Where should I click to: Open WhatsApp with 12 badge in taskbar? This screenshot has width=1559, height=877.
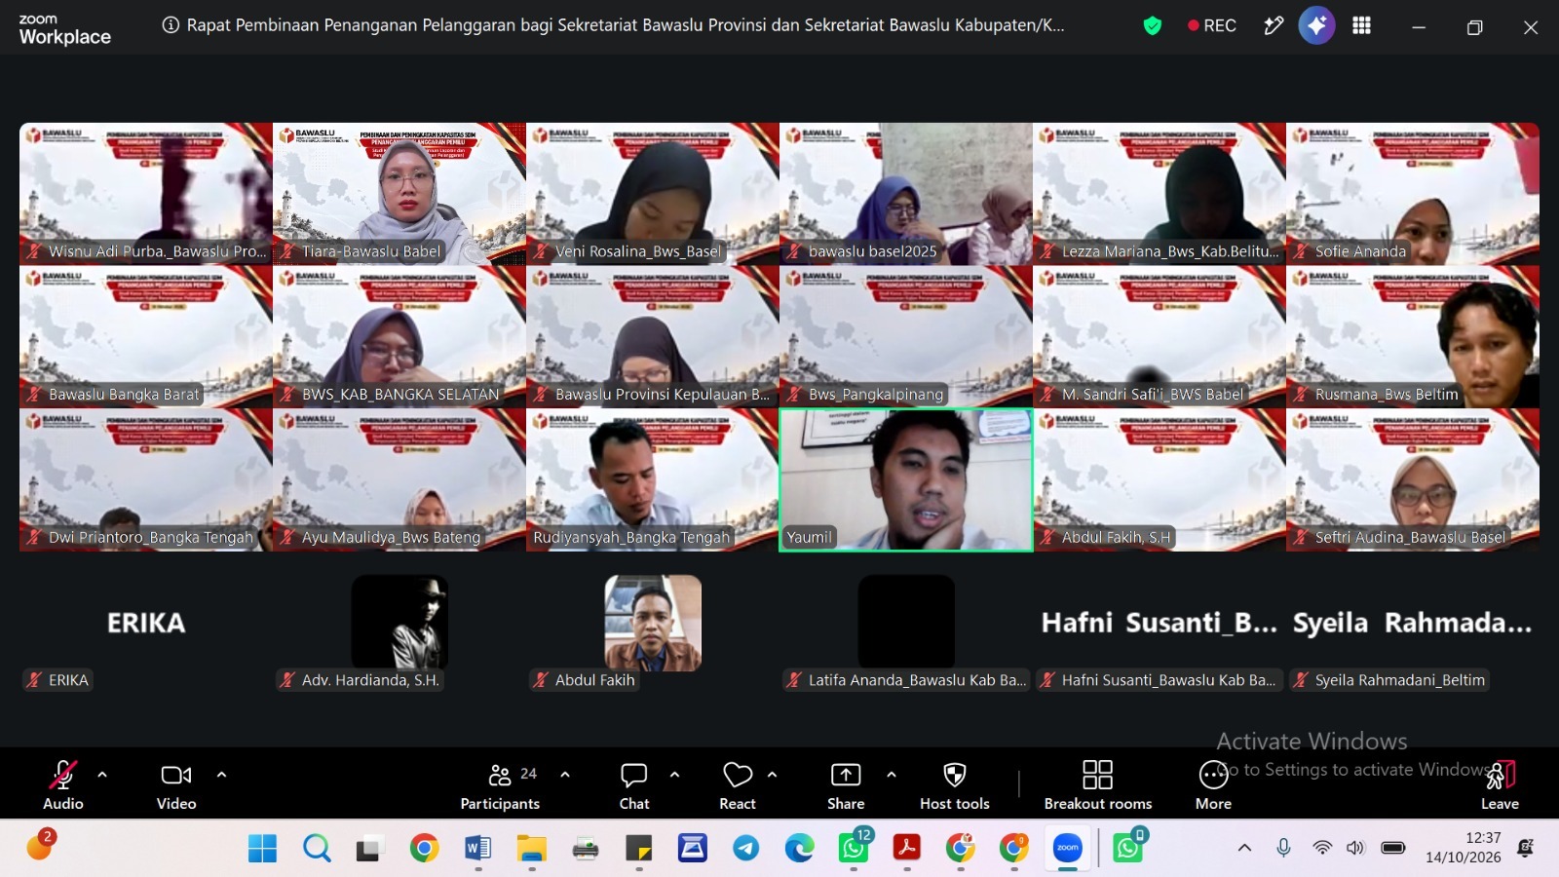coord(855,847)
